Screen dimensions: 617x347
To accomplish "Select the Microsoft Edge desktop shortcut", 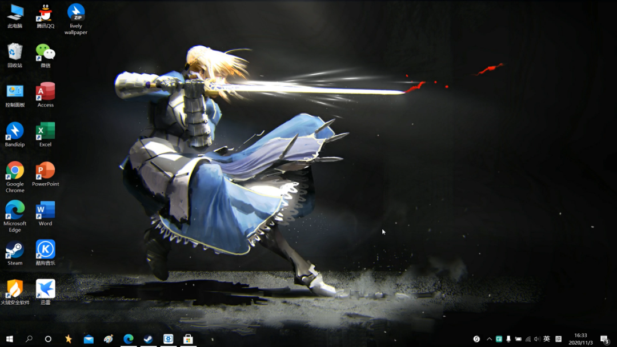I will (15, 216).
